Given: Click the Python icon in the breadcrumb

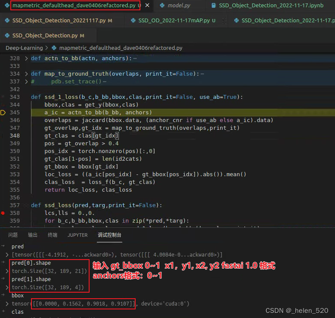Looking at the screenshot, I should coord(54,48).
